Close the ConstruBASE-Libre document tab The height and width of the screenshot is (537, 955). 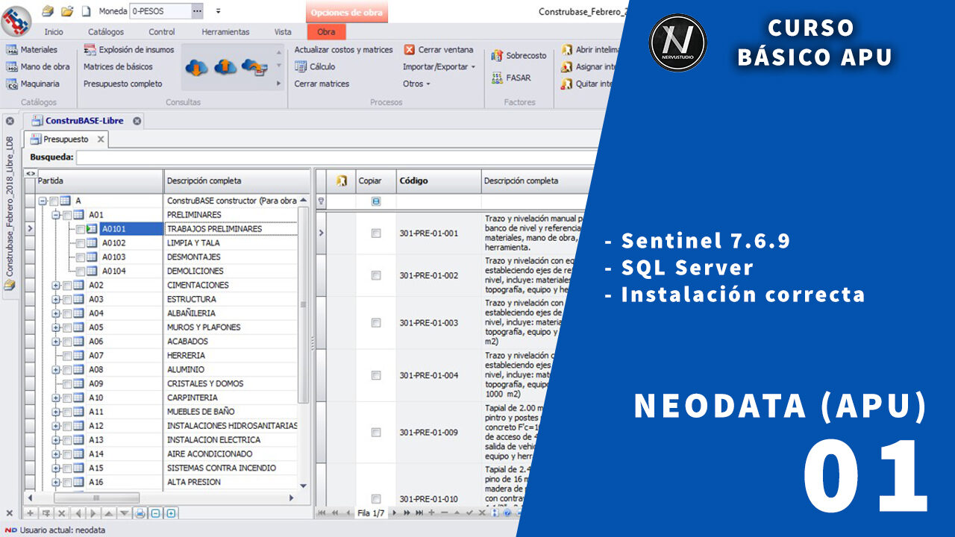click(x=137, y=120)
